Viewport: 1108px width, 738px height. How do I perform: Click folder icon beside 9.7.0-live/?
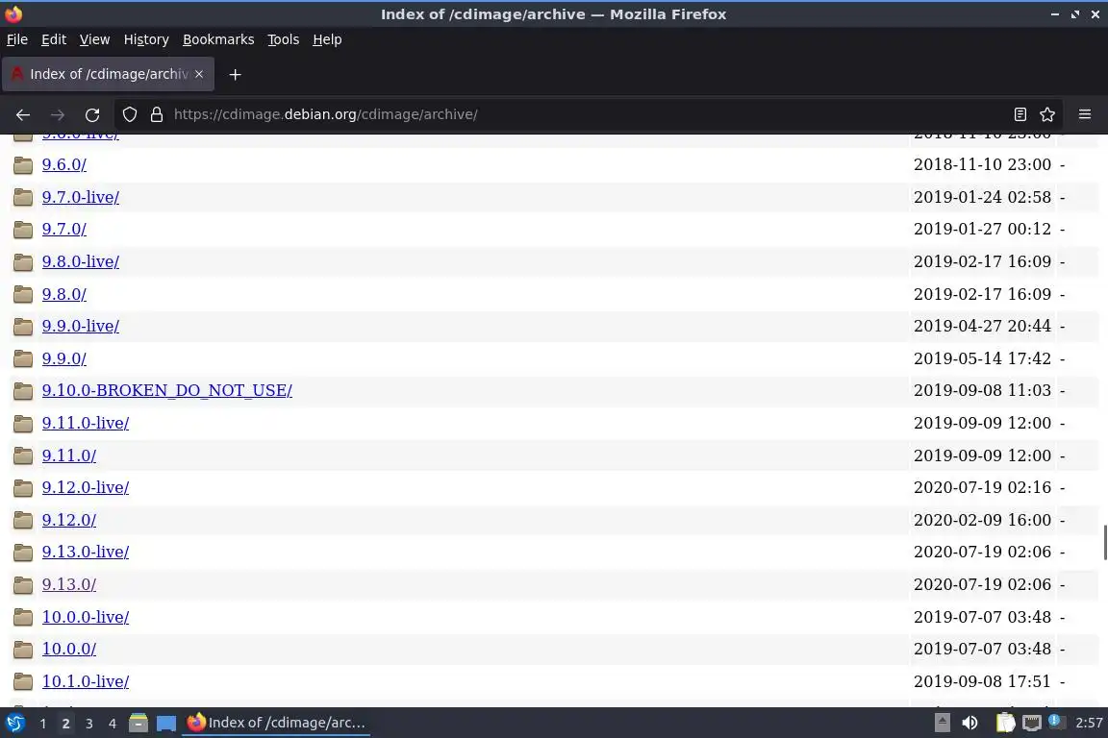(x=23, y=197)
